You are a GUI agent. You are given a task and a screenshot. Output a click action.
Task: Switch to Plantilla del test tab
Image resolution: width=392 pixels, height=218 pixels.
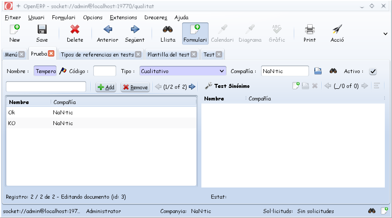pos(168,55)
